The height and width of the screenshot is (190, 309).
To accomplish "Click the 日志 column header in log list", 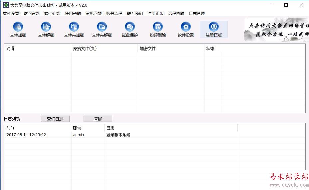I will coord(171,128).
